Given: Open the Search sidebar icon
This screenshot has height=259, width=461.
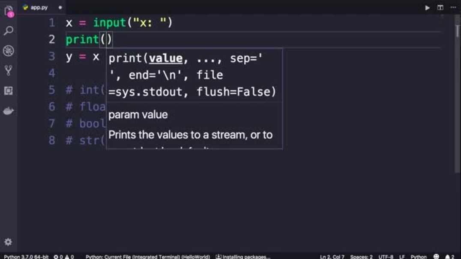Looking at the screenshot, I should (9, 30).
